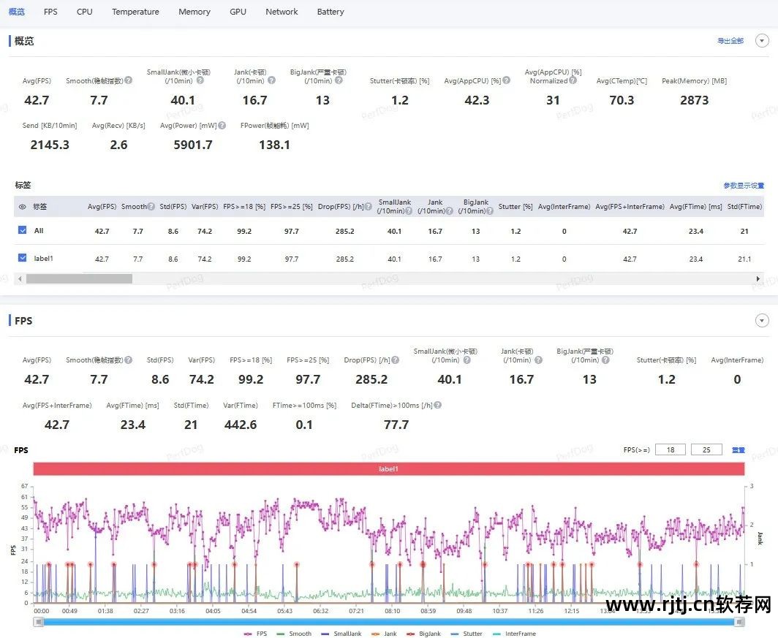Collapse the 概览 overview section
The height and width of the screenshot is (638, 778).
pyautogui.click(x=762, y=41)
